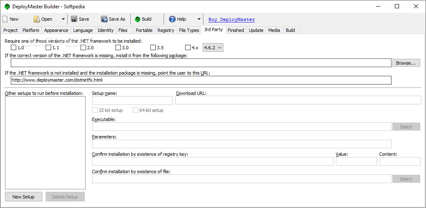Click the New Setup button
The height and width of the screenshot is (208, 426).
point(23,197)
